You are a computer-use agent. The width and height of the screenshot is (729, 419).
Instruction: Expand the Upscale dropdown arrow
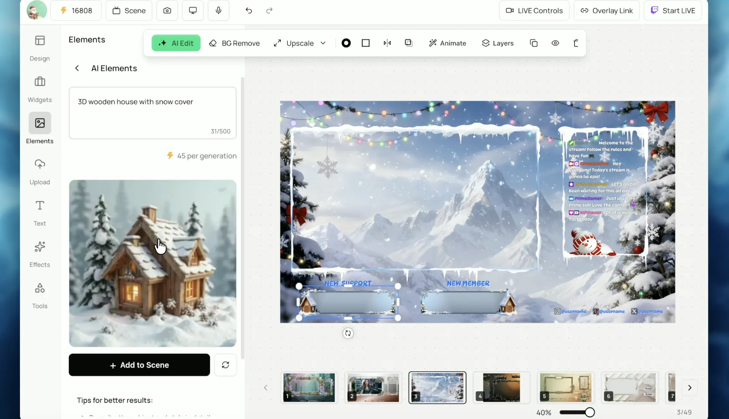(x=323, y=43)
